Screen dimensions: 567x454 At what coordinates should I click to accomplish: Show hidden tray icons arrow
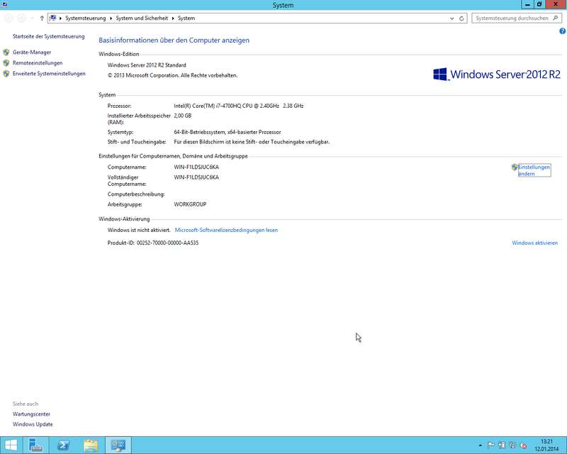(x=481, y=445)
